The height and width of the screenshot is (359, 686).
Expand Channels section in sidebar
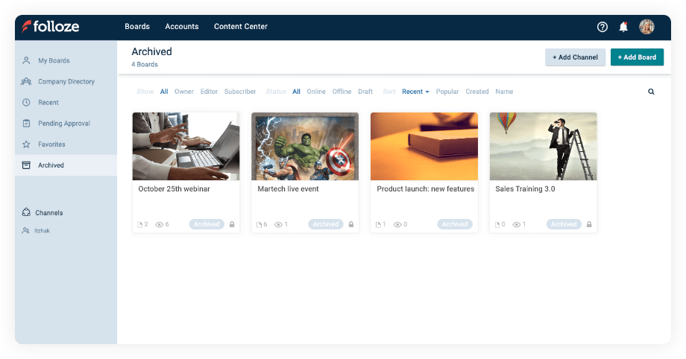48,213
